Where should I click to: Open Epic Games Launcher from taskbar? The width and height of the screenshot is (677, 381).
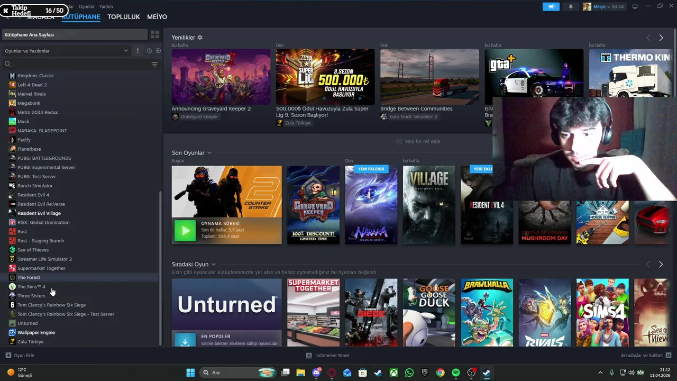coord(425,373)
